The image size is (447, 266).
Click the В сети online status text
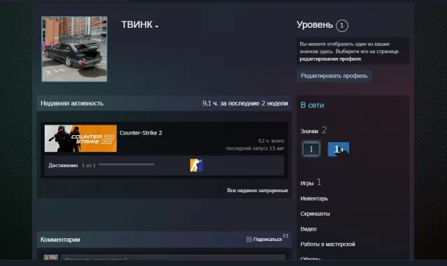tap(312, 105)
